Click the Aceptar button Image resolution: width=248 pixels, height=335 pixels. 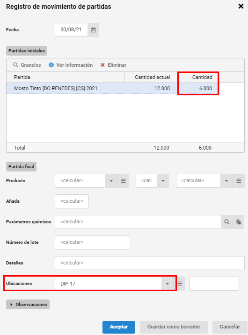119,327
